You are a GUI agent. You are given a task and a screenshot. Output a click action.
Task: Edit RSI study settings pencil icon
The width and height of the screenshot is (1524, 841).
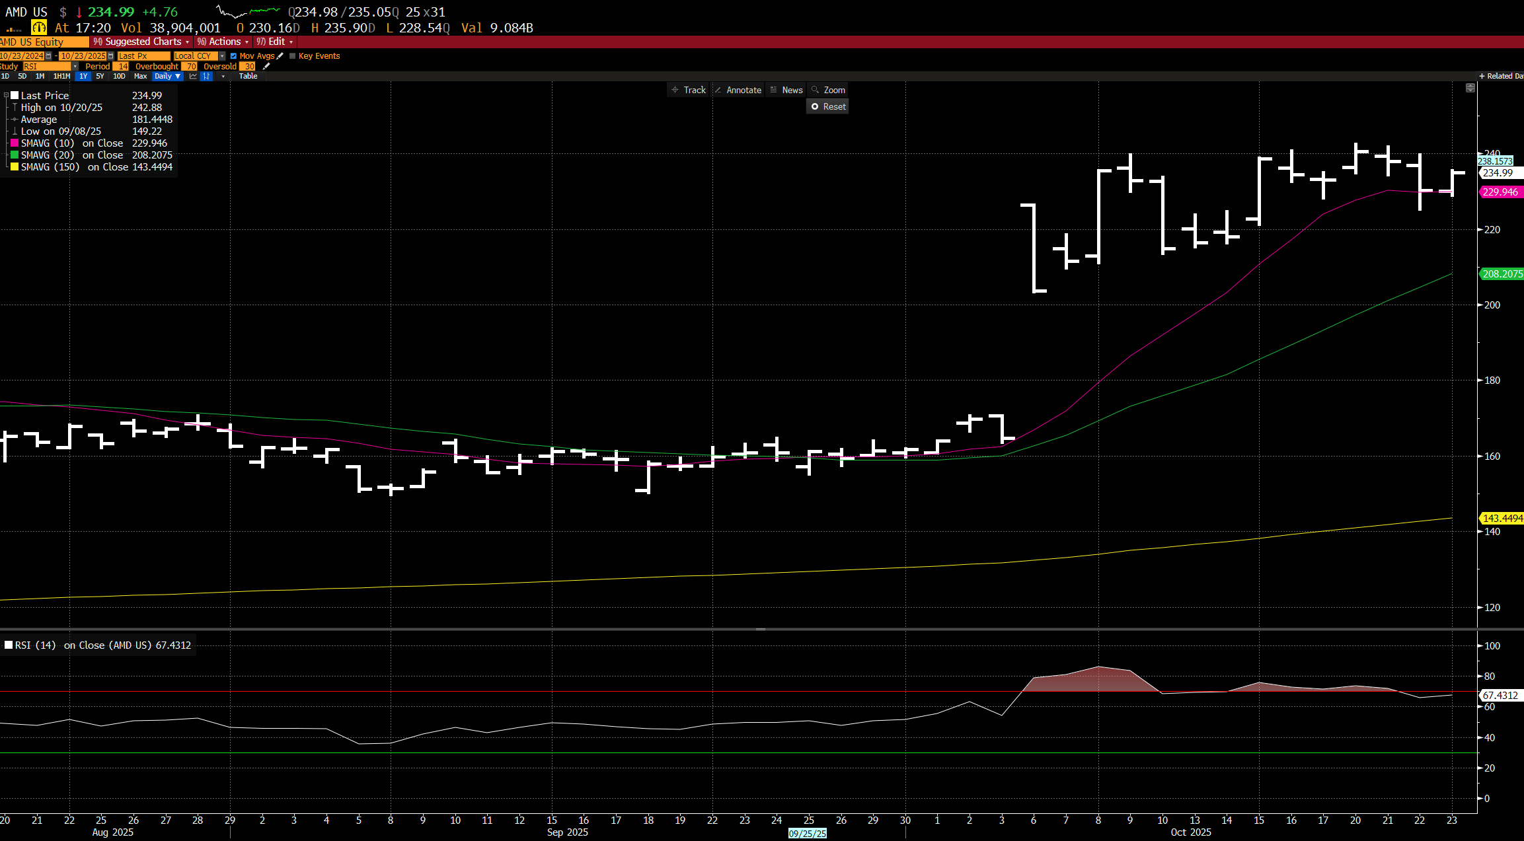(266, 67)
